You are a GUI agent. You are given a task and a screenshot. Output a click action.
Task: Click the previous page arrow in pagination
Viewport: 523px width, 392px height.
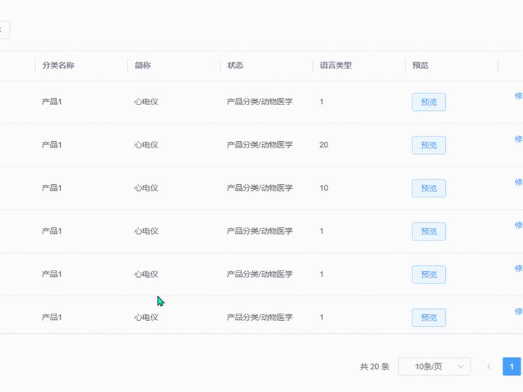[488, 367]
